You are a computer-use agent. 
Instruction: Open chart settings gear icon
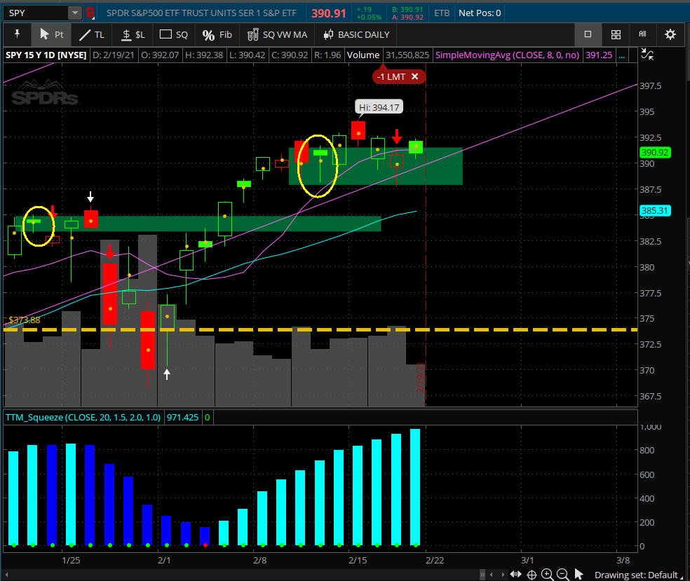coord(670,34)
